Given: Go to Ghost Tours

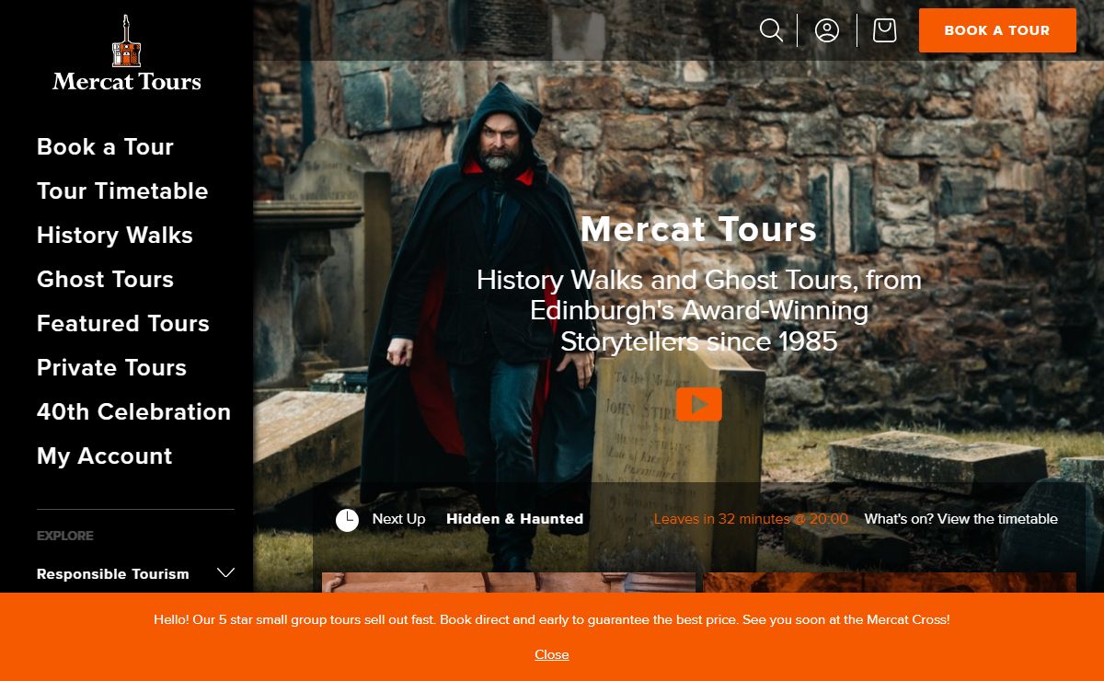Looking at the screenshot, I should point(105,280).
